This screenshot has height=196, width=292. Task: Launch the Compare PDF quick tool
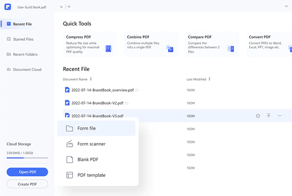tap(211, 44)
